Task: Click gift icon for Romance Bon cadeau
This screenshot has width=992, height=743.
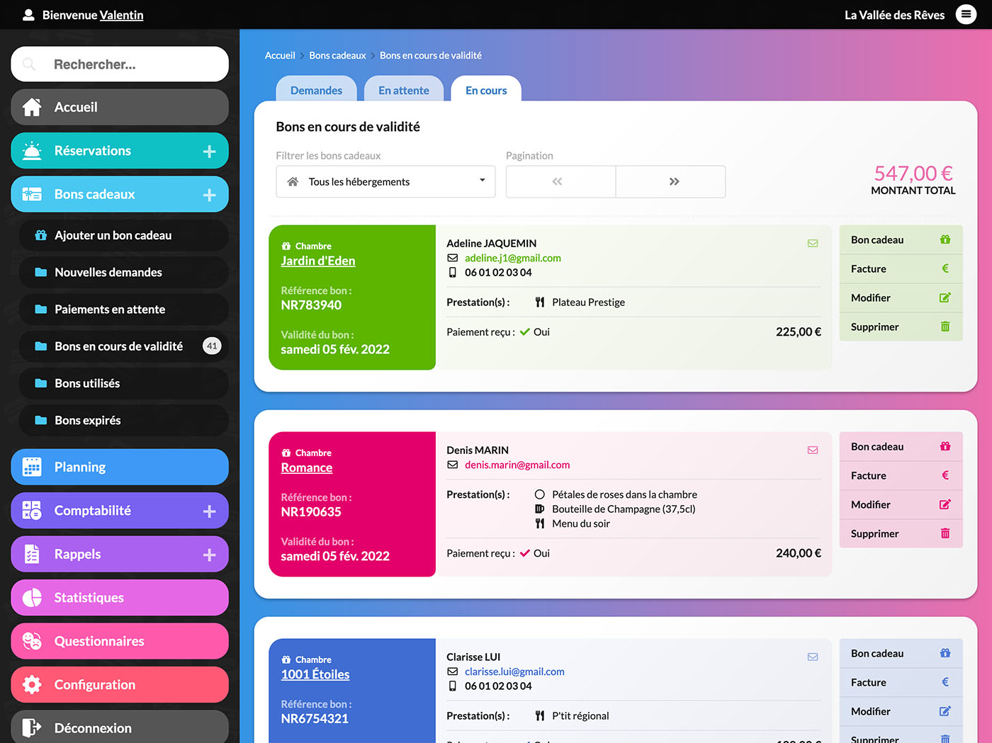Action: [945, 446]
